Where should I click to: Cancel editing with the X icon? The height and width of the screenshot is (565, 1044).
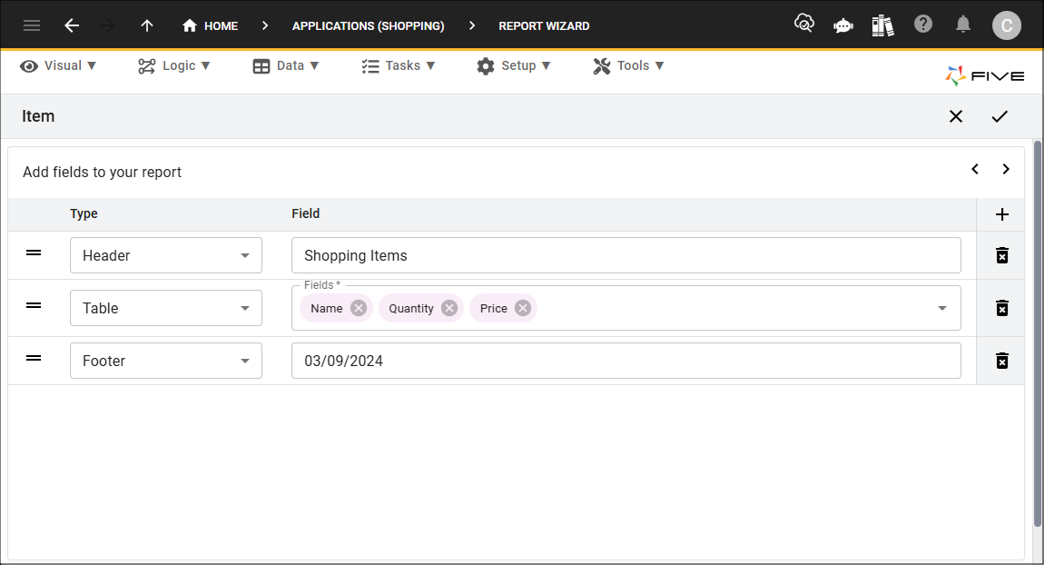[955, 116]
